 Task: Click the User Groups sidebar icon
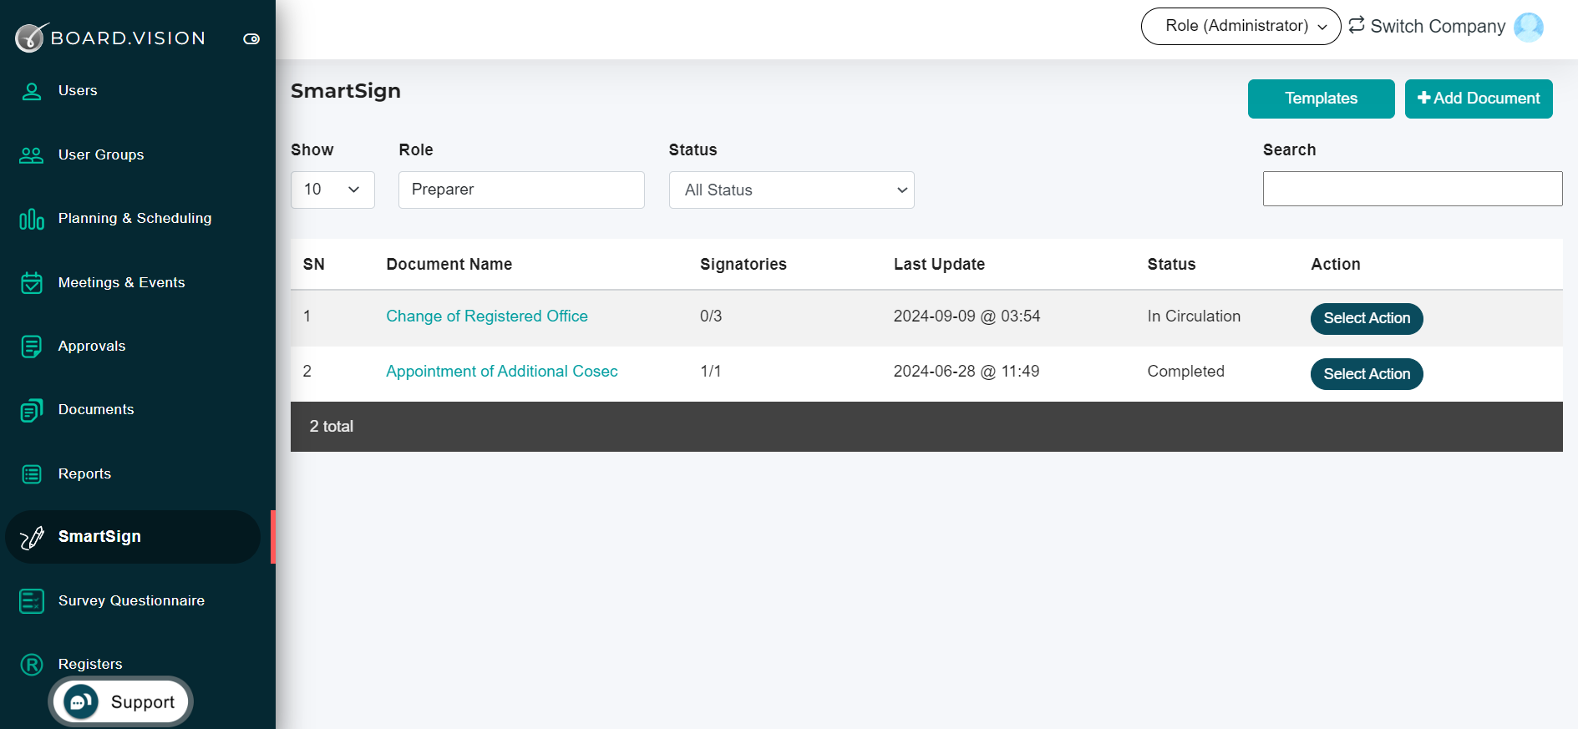(x=32, y=155)
